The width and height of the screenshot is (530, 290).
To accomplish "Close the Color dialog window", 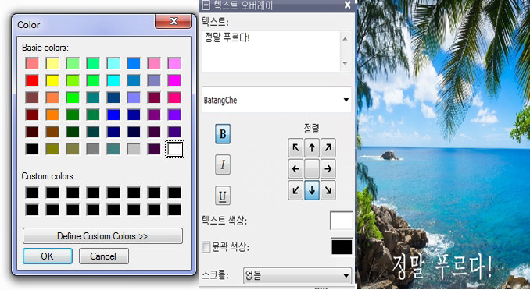I will (x=174, y=21).
